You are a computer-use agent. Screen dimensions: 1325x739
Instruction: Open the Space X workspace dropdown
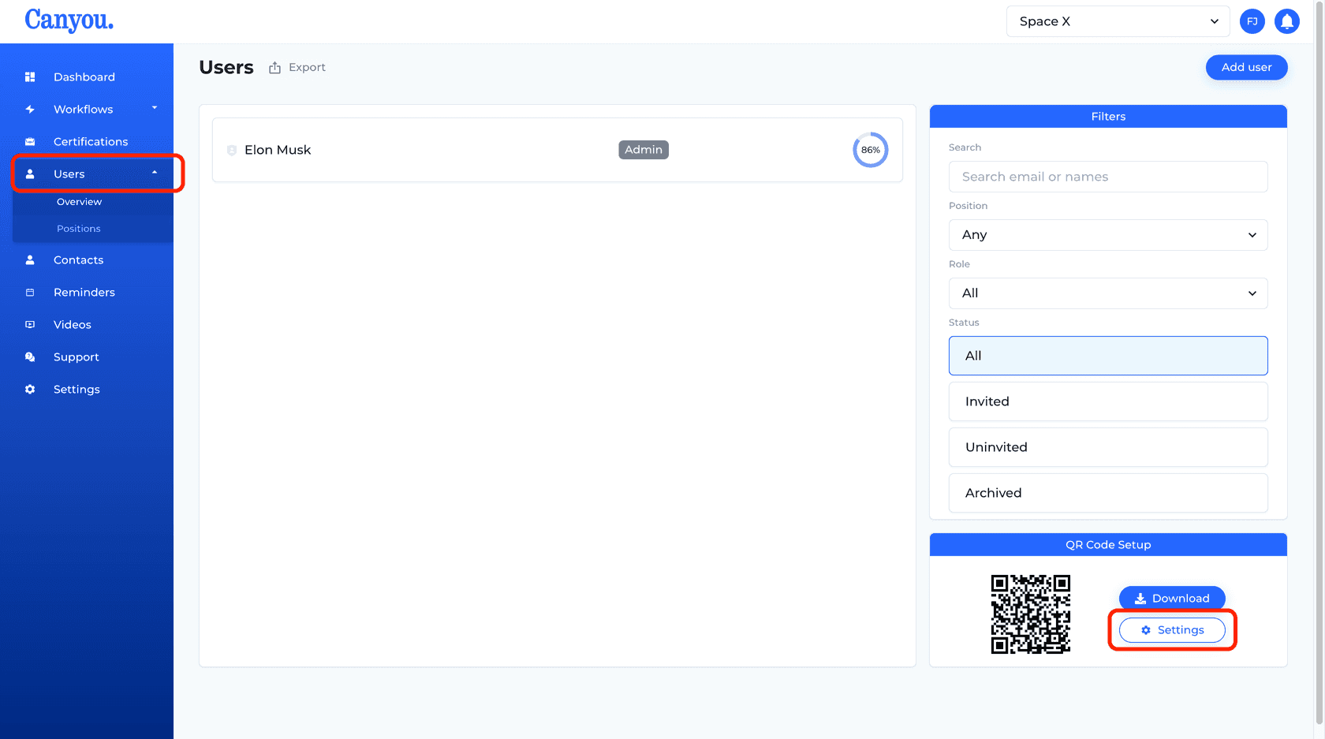[1118, 21]
